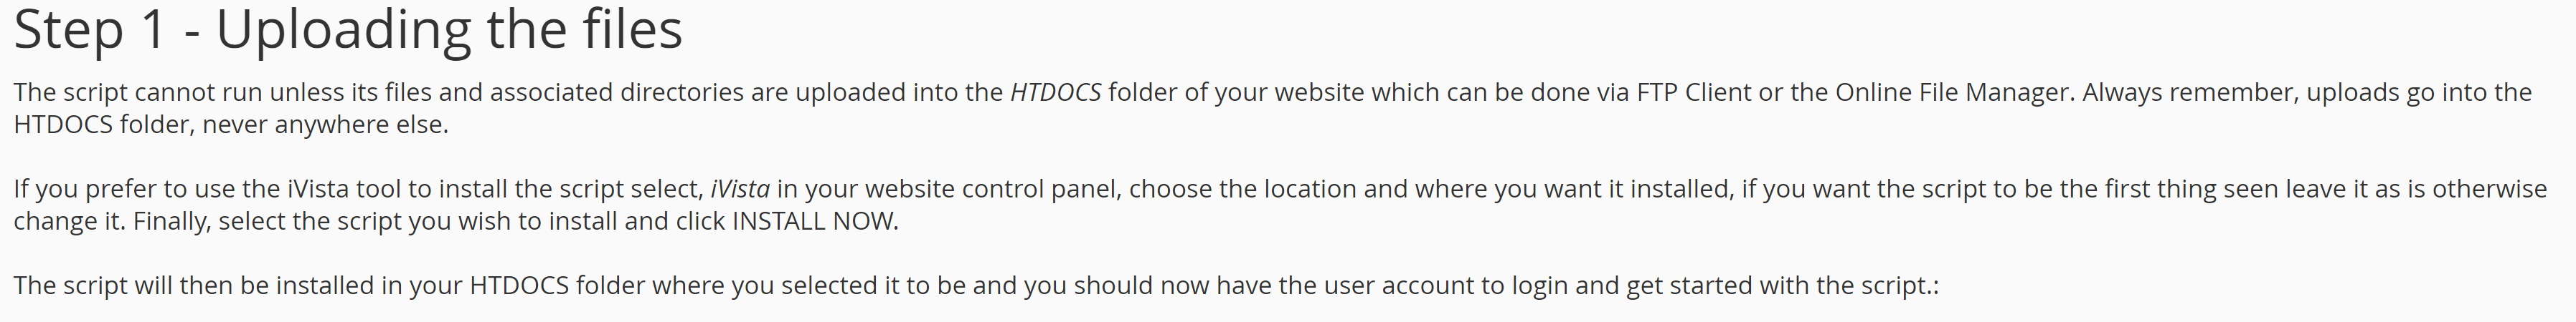This screenshot has height=322, width=2576.
Task: Click 'never anywhere else' text
Action: point(324,125)
